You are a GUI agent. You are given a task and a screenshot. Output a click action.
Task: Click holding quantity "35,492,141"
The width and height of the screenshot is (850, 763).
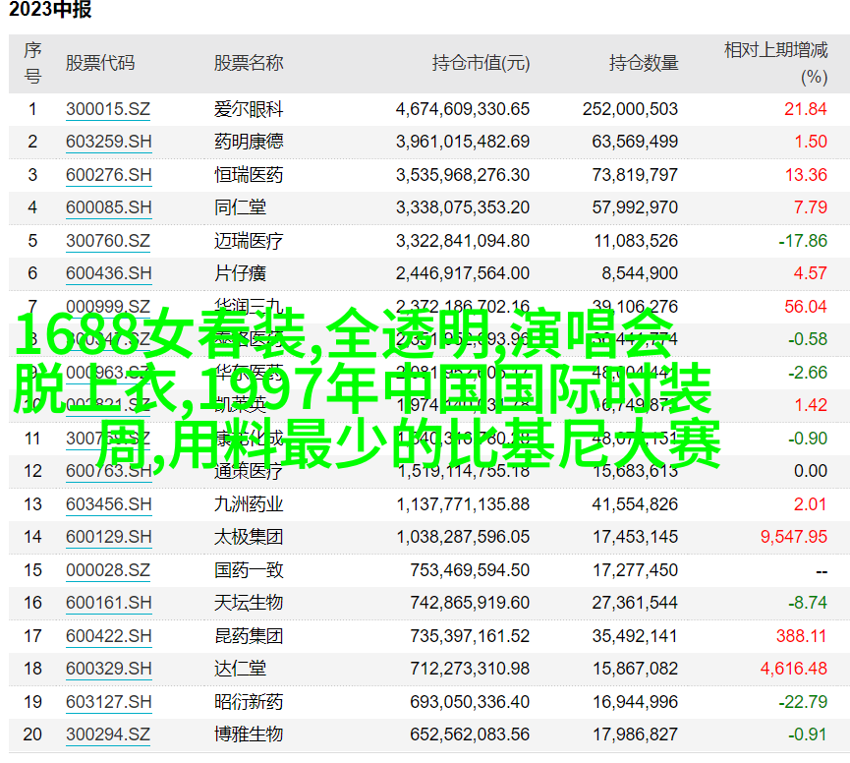tap(635, 635)
